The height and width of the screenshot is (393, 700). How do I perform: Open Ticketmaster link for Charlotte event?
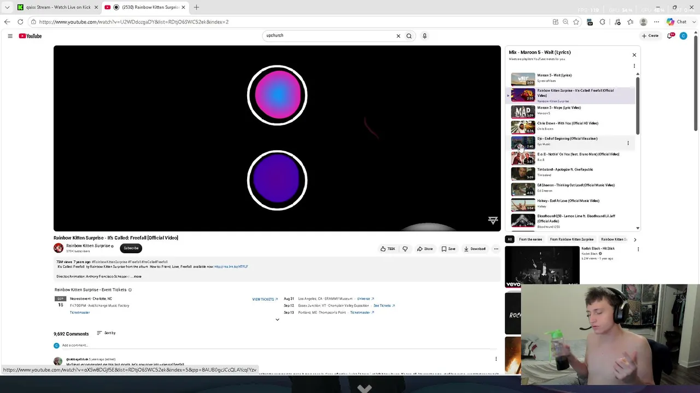[80, 312]
